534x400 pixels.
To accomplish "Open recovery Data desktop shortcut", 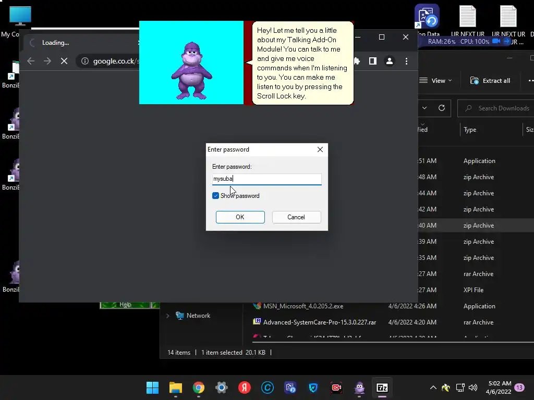I will pos(427,20).
